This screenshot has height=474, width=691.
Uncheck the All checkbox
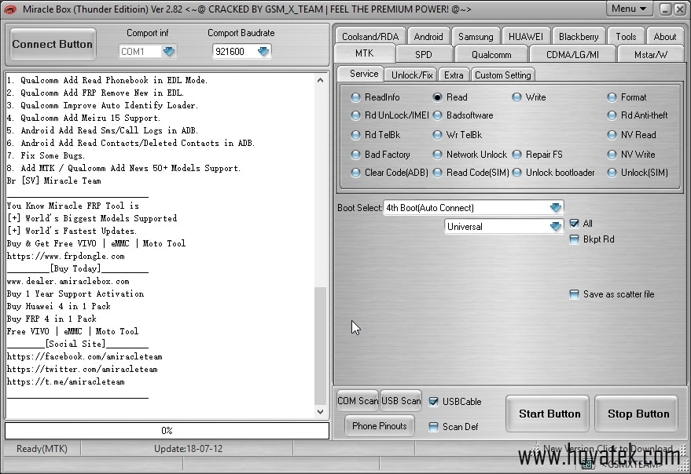(574, 224)
